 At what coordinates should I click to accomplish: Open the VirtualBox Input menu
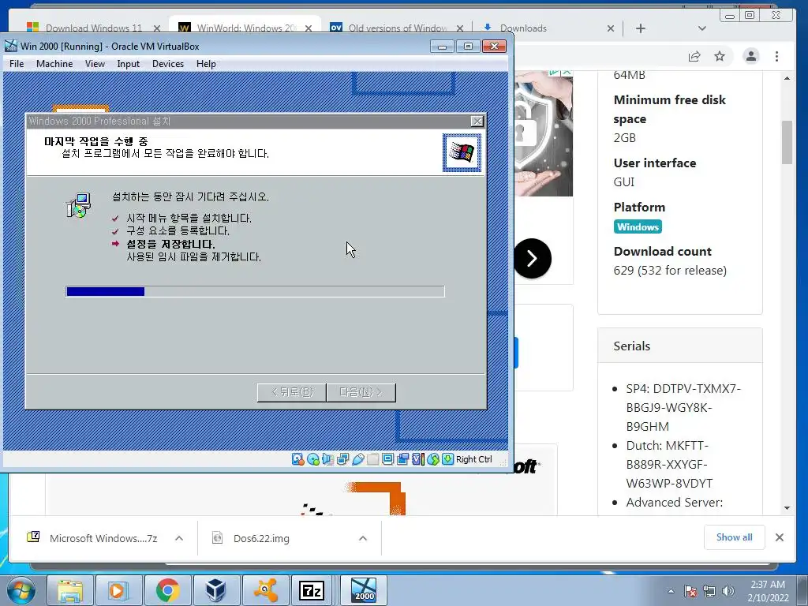click(128, 64)
